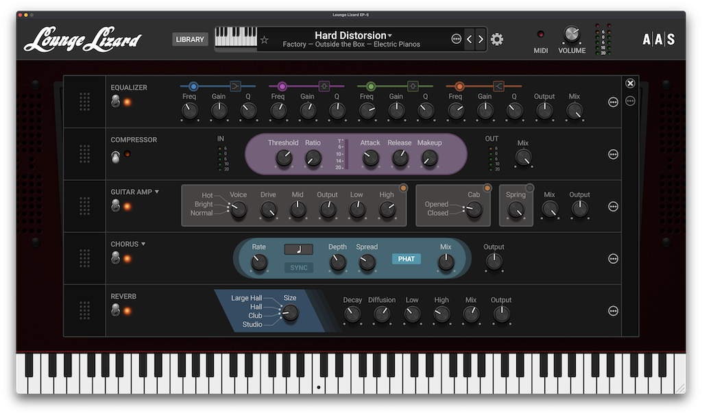Click the Lounge Lizard logo
Screen dimensions: 702x415
tap(82, 39)
